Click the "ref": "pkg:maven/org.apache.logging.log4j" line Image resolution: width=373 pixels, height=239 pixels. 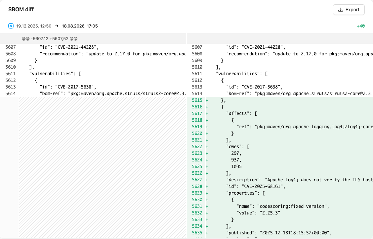click(305, 127)
